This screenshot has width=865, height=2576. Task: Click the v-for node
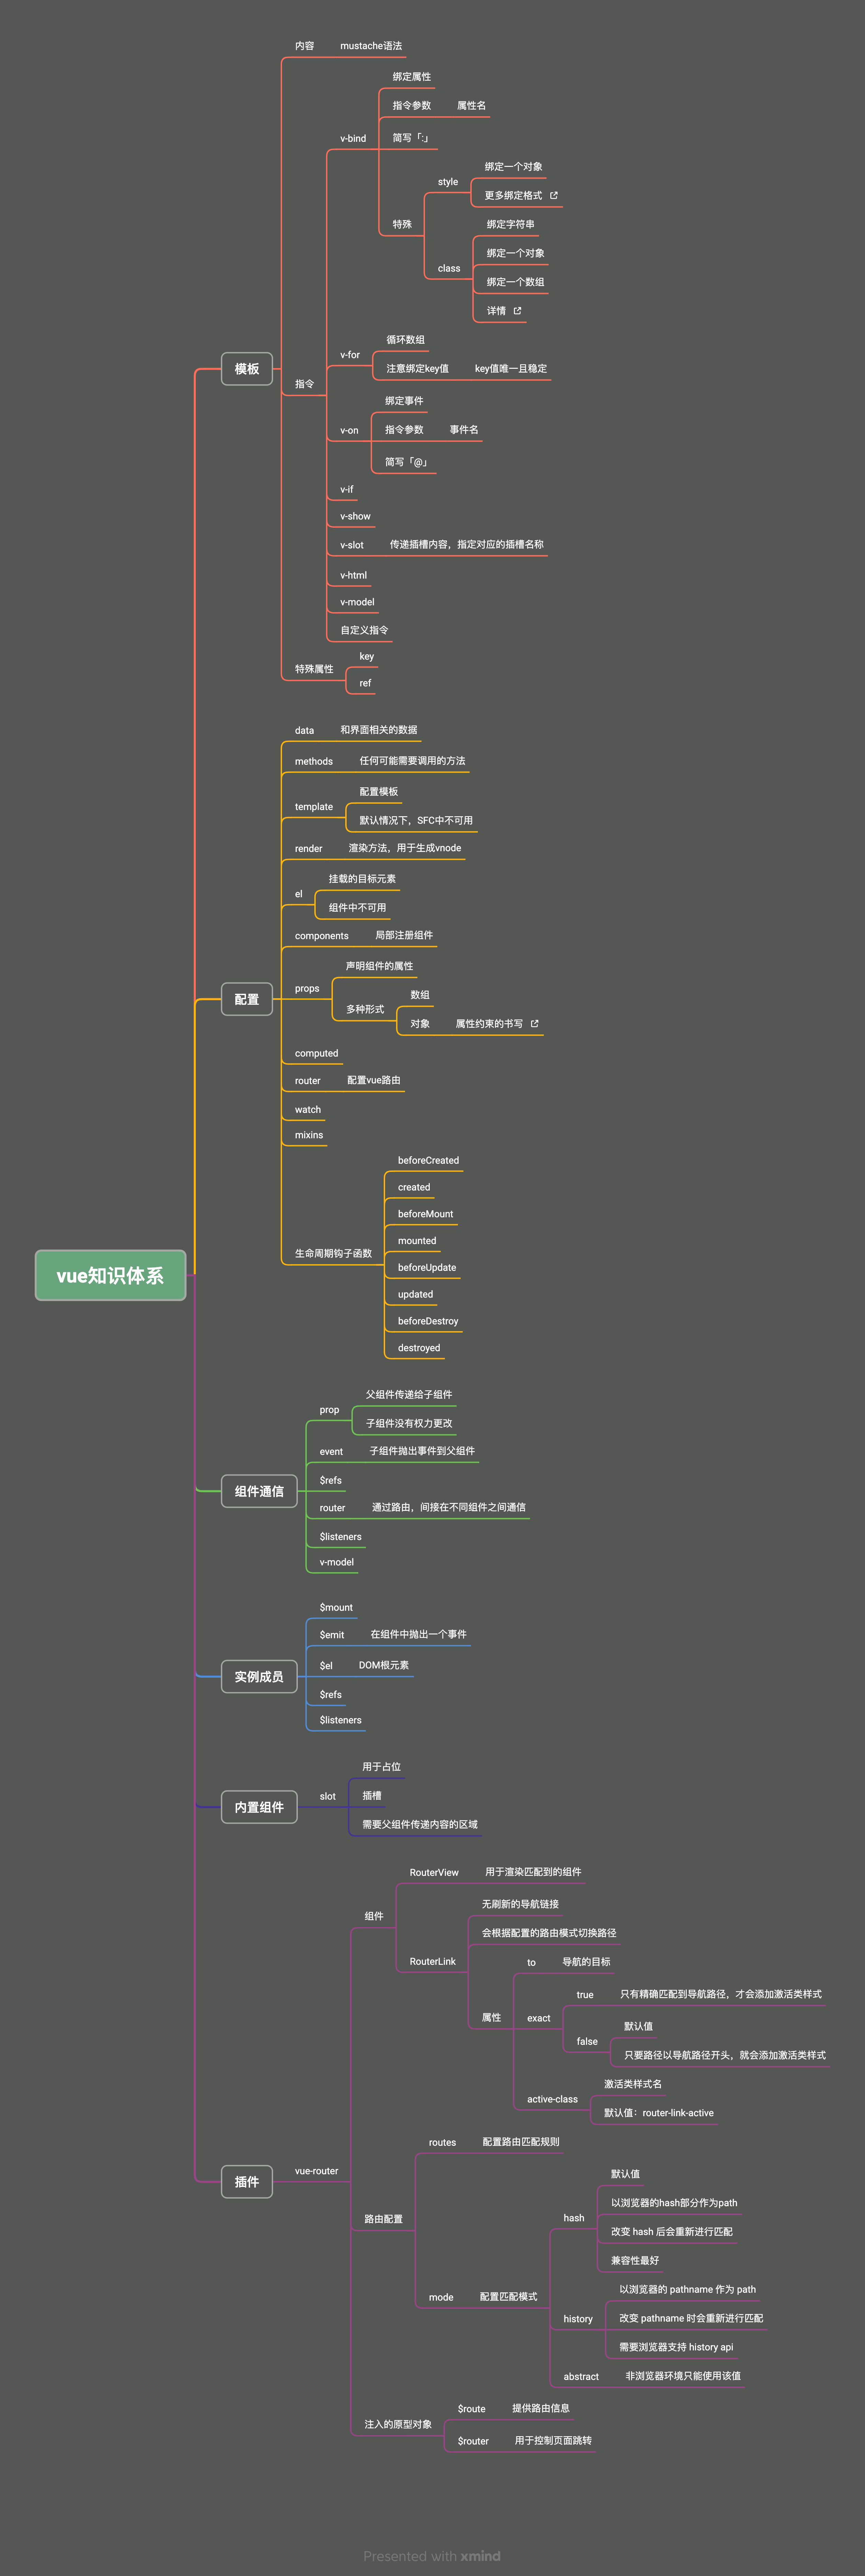coord(350,355)
